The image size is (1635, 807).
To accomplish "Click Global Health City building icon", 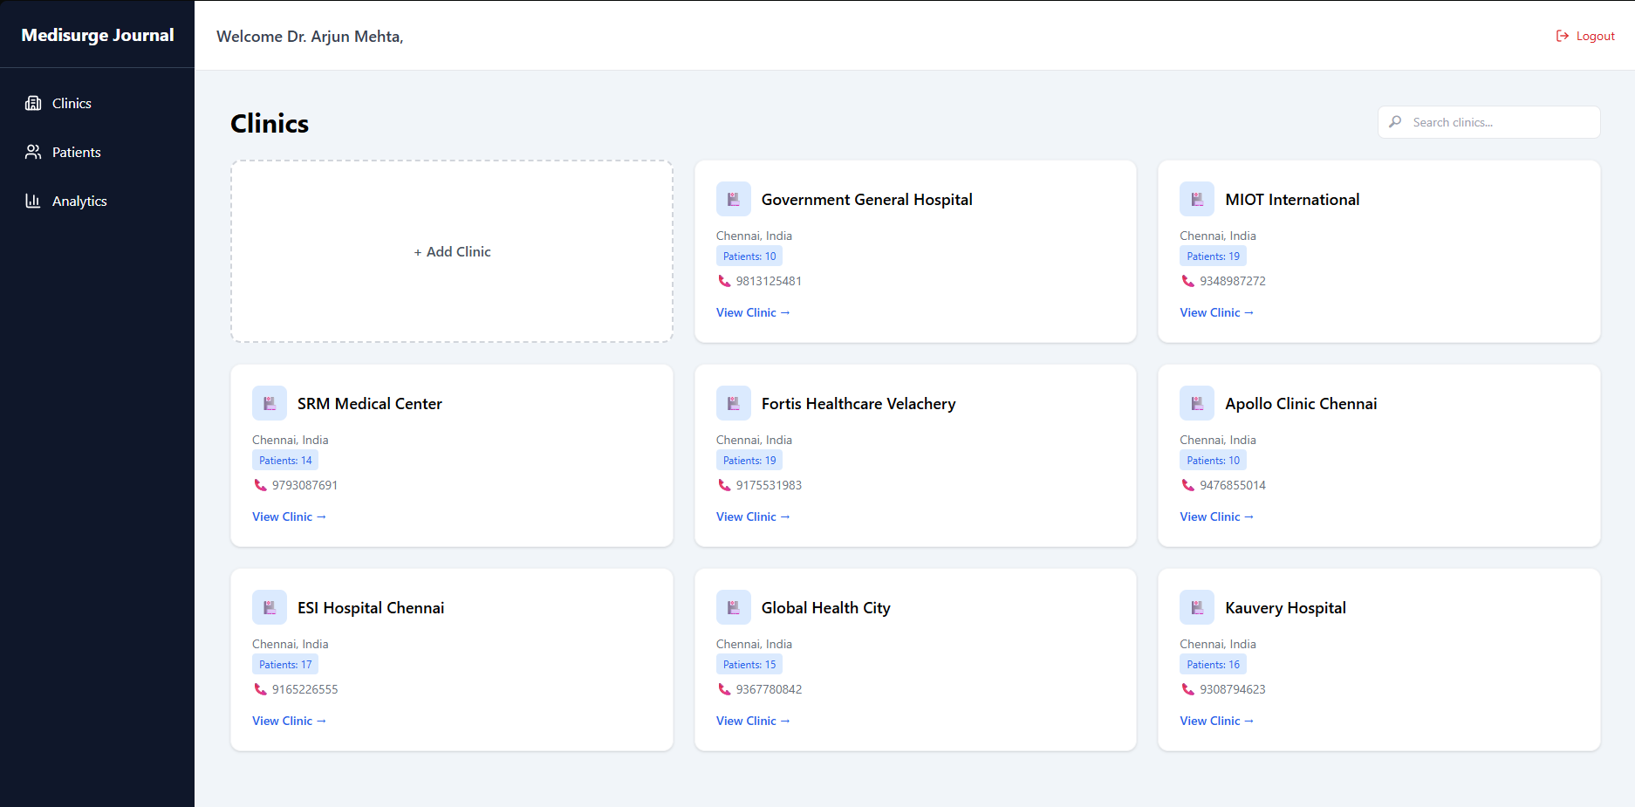I will point(734,607).
